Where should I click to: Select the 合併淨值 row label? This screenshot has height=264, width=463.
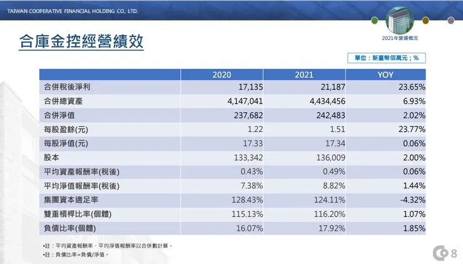point(59,115)
